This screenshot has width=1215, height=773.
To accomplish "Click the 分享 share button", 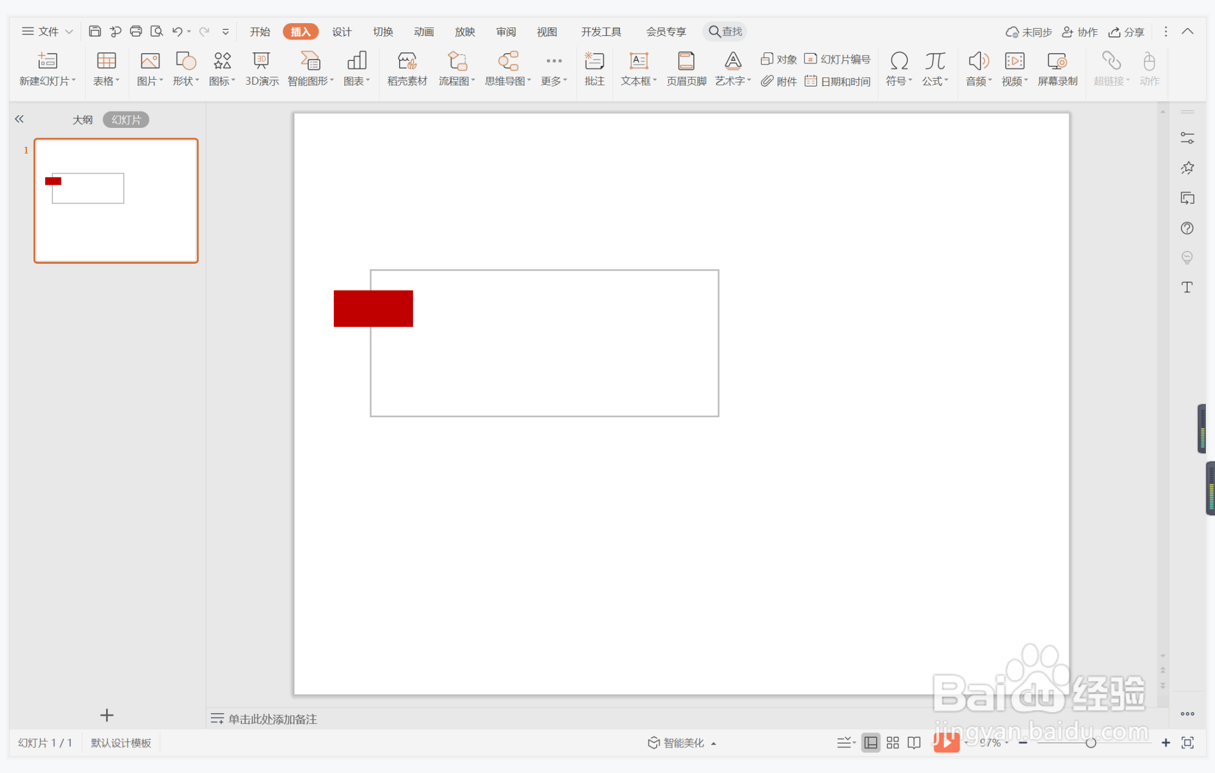I will [1127, 32].
